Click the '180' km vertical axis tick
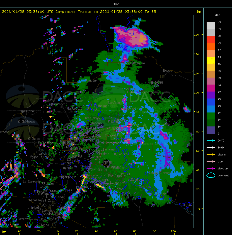232x235 pixels. [x=196, y=35]
